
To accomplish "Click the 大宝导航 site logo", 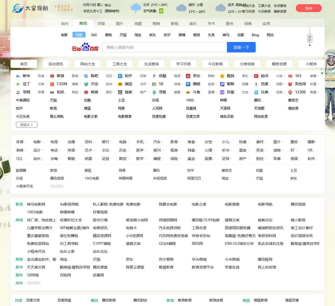I will 30,8.
